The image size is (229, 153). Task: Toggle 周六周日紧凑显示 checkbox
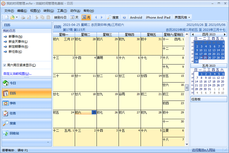5,65
